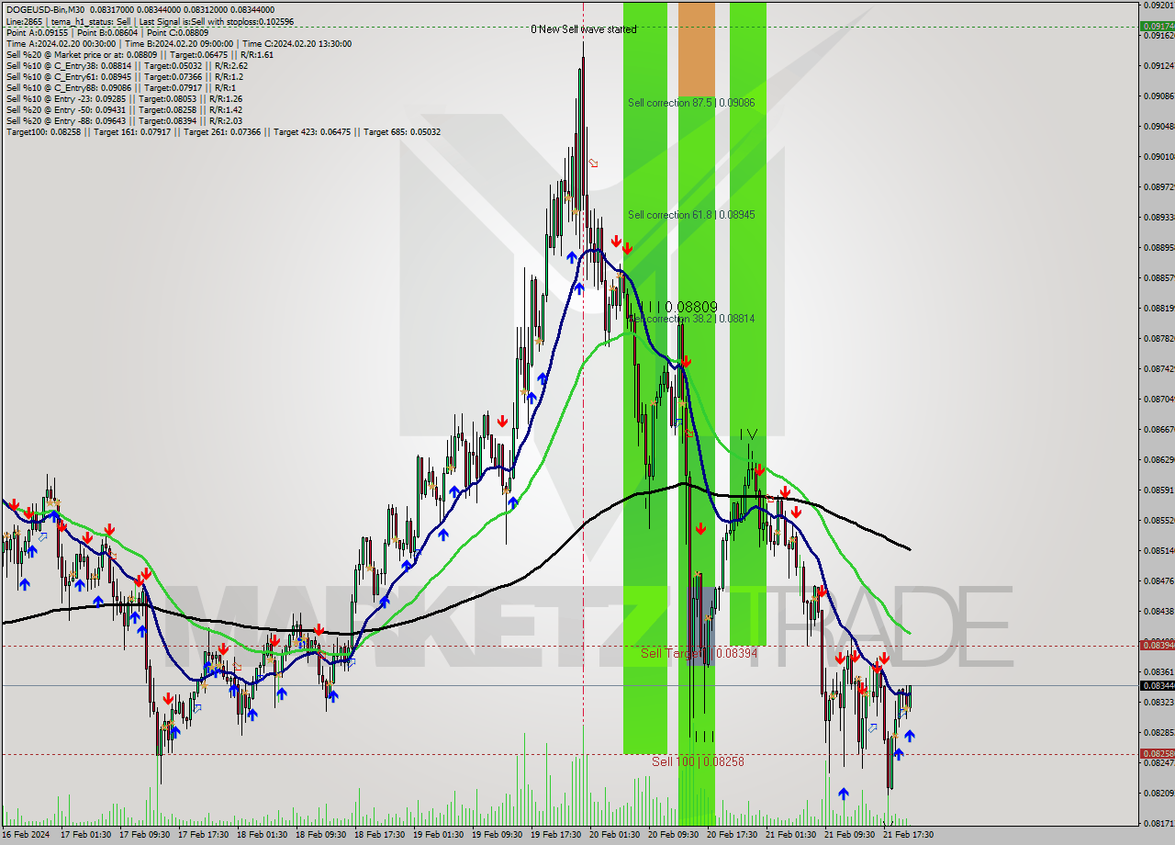1175x845 pixels.
Task: Click the red 0.08394 price tag on axis
Action: coord(1157,646)
